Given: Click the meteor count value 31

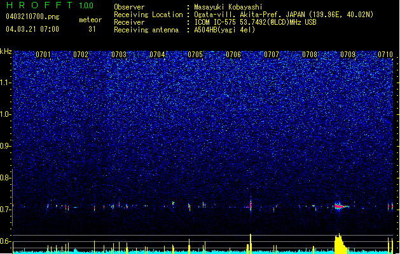Looking at the screenshot, I should click(92, 29).
